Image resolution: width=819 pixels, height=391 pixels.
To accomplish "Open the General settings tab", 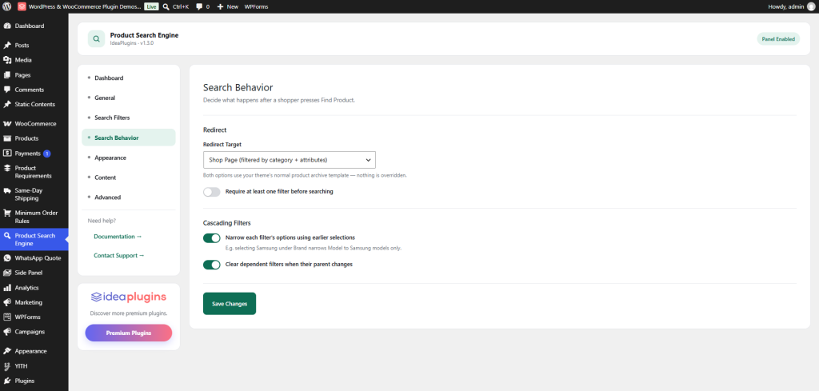I will [x=129, y=98].
